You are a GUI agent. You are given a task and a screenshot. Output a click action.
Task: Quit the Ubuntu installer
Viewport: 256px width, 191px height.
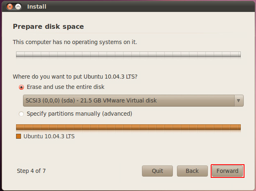[x=157, y=171]
